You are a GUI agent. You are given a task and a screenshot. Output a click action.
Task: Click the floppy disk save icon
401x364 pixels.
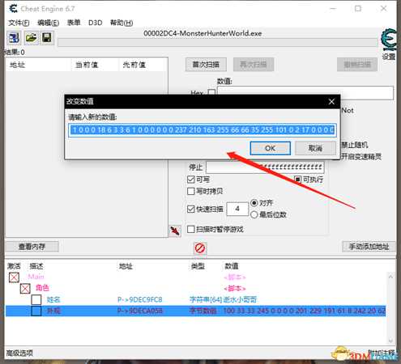coord(47,38)
